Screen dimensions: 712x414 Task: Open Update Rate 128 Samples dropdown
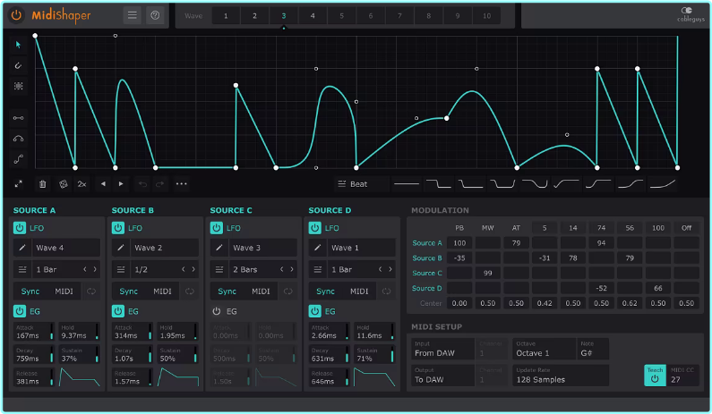[x=561, y=376]
